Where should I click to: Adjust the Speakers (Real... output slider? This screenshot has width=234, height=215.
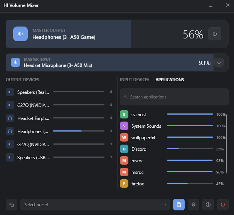tap(79, 92)
